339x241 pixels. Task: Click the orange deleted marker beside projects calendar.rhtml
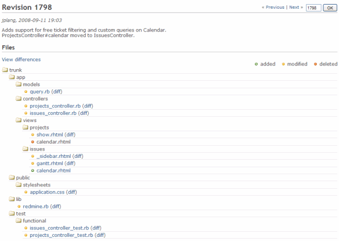pos(33,142)
